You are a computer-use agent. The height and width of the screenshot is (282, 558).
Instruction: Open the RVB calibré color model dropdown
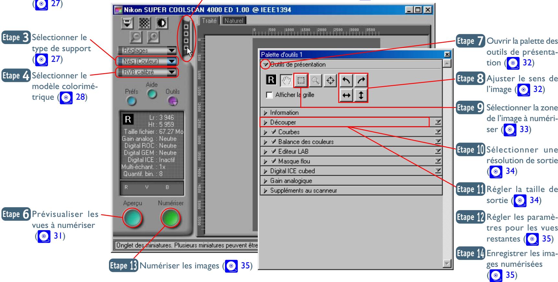[147, 72]
